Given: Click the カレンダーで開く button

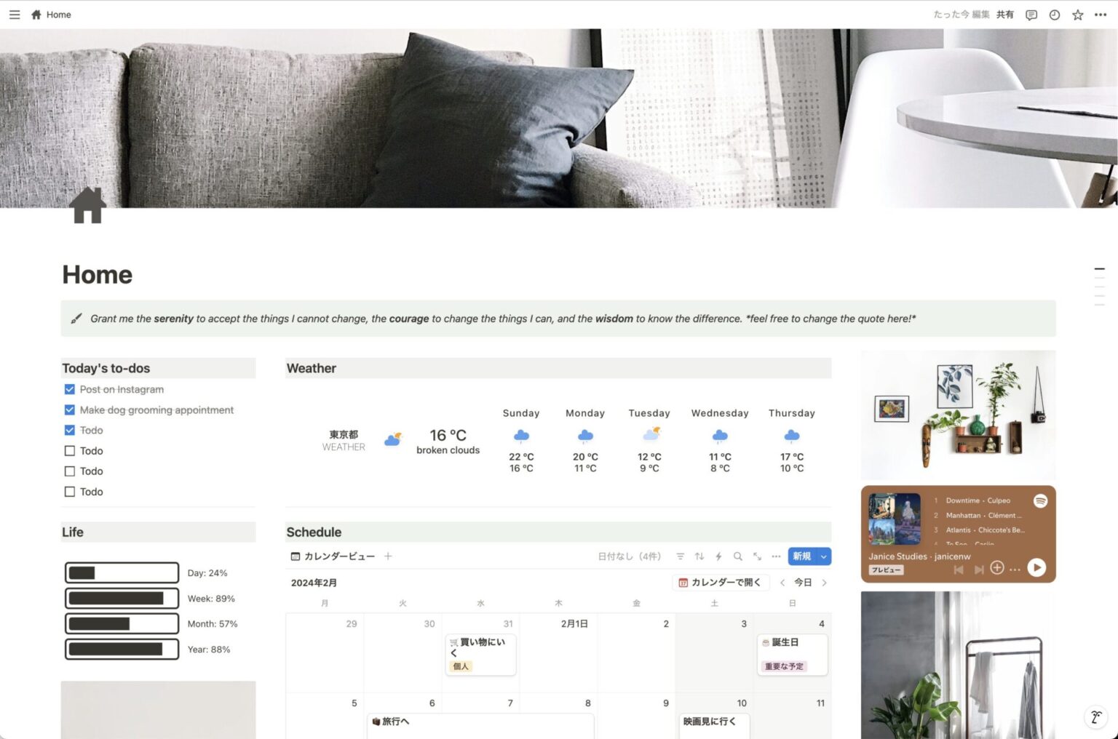Looking at the screenshot, I should [720, 582].
